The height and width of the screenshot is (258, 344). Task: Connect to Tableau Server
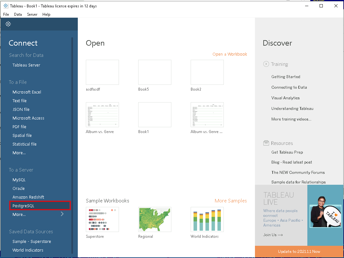click(x=26, y=65)
